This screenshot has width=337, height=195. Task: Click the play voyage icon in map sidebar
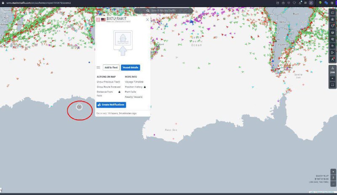pyautogui.click(x=332, y=53)
